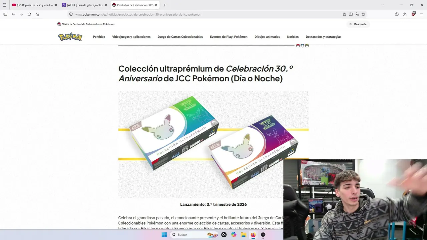Go forward to the next page
This screenshot has width=427, height=240.
coord(21,14)
